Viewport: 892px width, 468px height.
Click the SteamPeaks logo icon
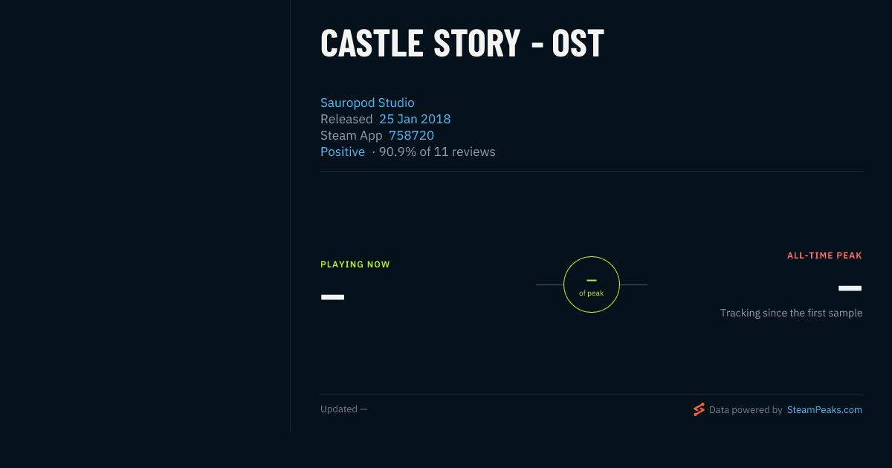click(699, 409)
